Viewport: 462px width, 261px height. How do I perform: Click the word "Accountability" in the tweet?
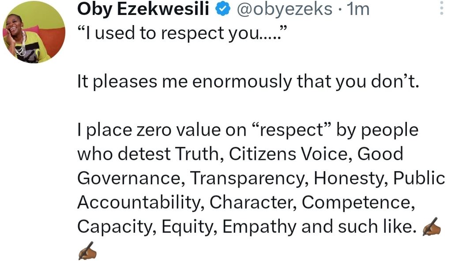[140, 202]
